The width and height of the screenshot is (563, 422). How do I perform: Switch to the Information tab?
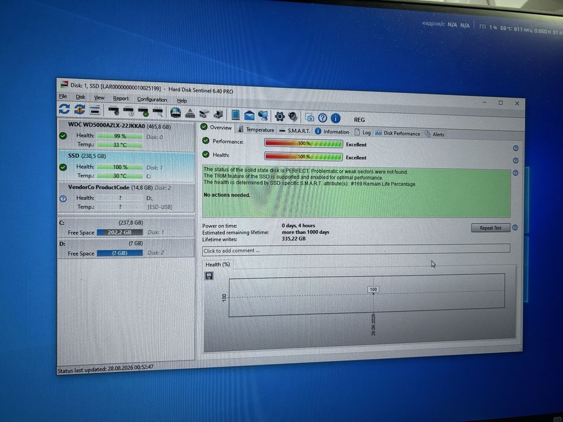[332, 131]
